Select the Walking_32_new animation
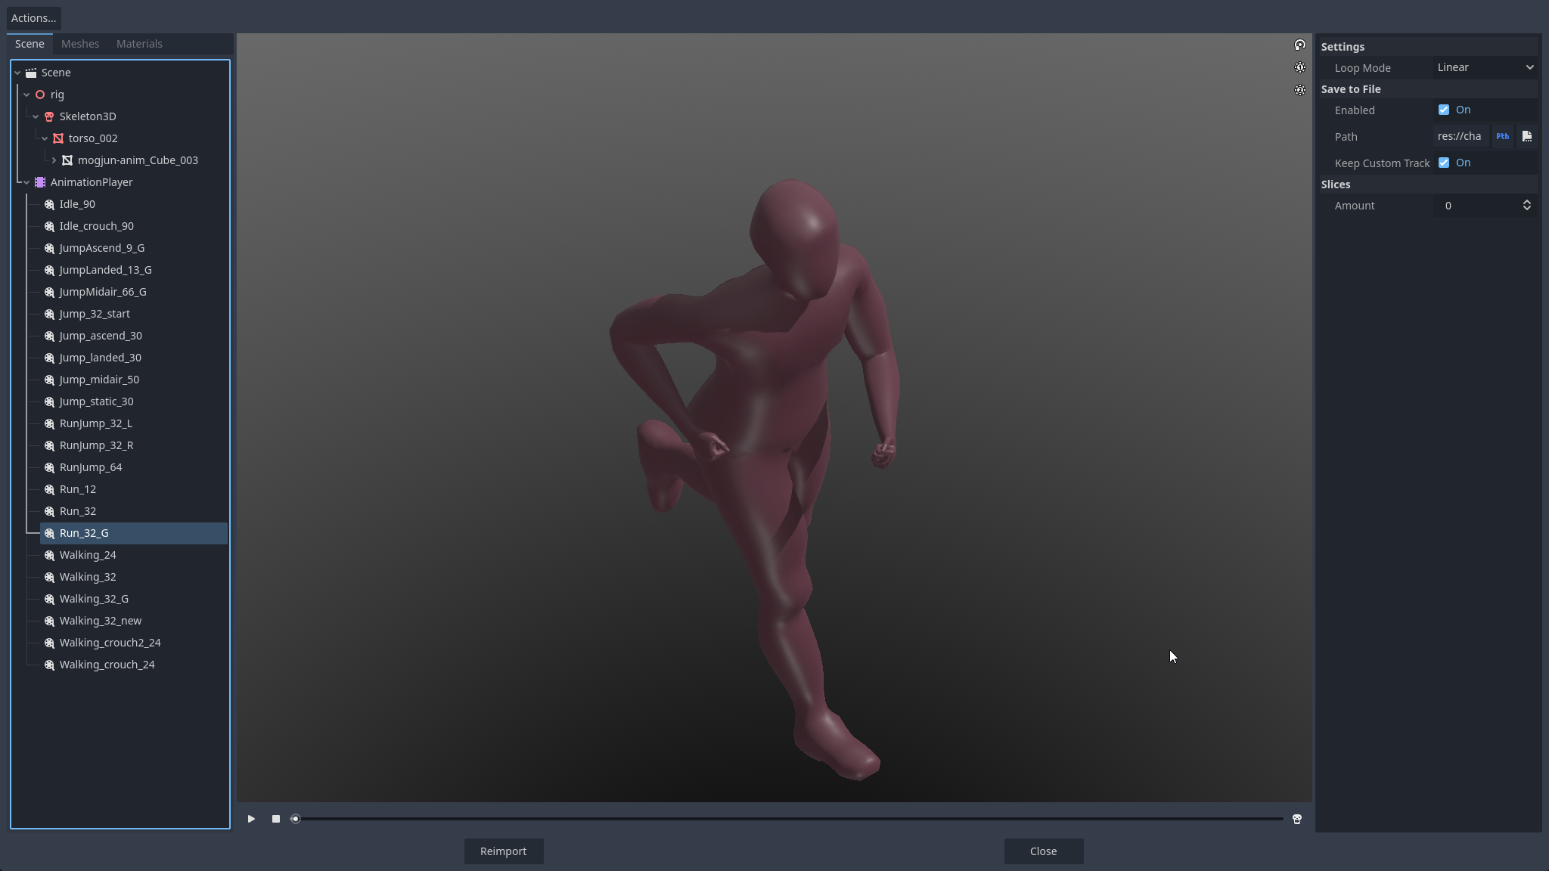The image size is (1549, 871). [x=101, y=621]
